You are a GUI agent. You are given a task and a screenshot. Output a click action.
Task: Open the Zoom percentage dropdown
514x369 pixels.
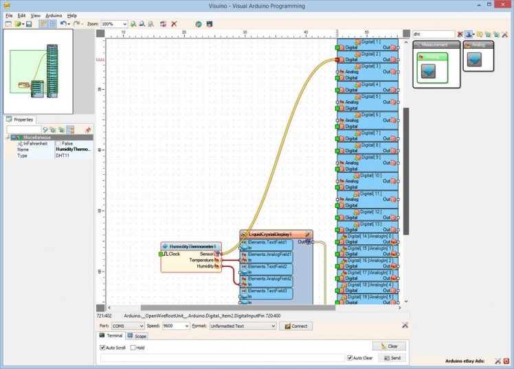124,24
